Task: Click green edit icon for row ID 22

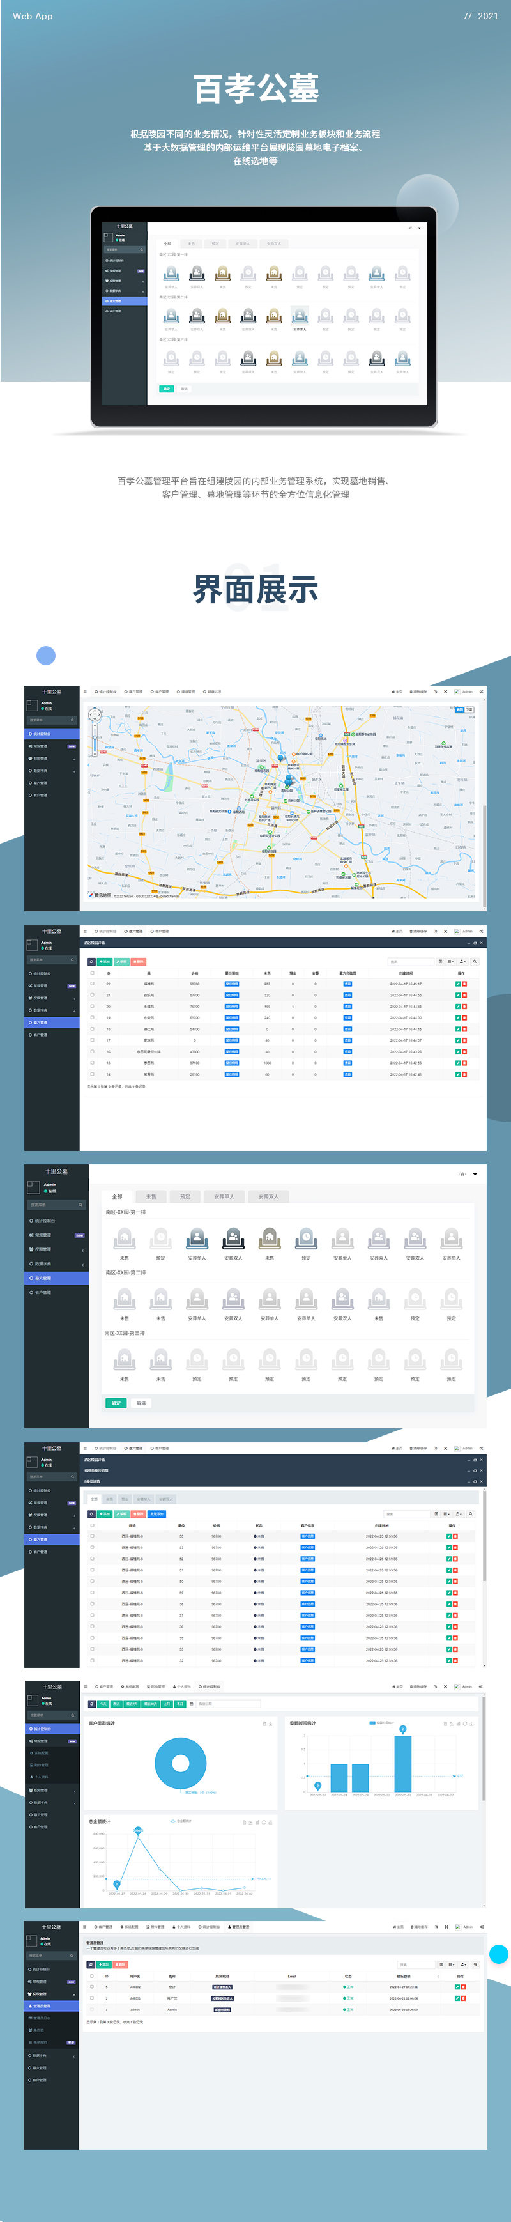Action: [x=457, y=984]
